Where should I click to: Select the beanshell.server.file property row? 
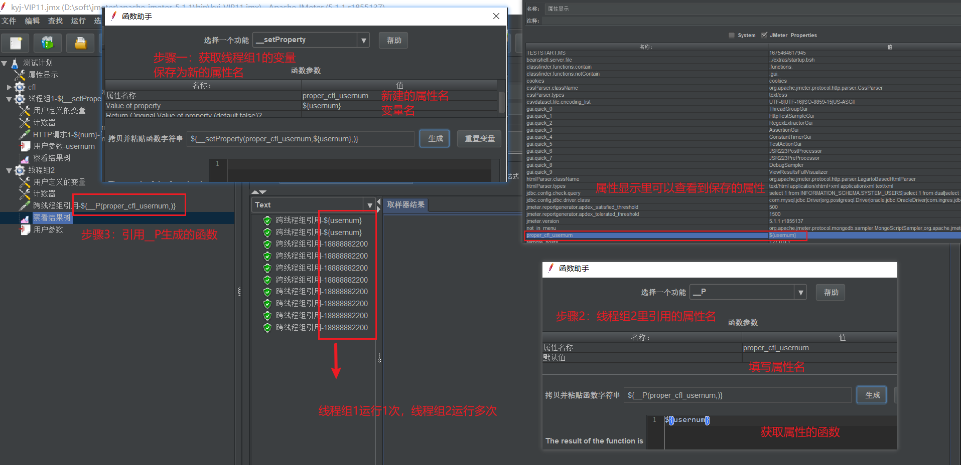point(743,60)
